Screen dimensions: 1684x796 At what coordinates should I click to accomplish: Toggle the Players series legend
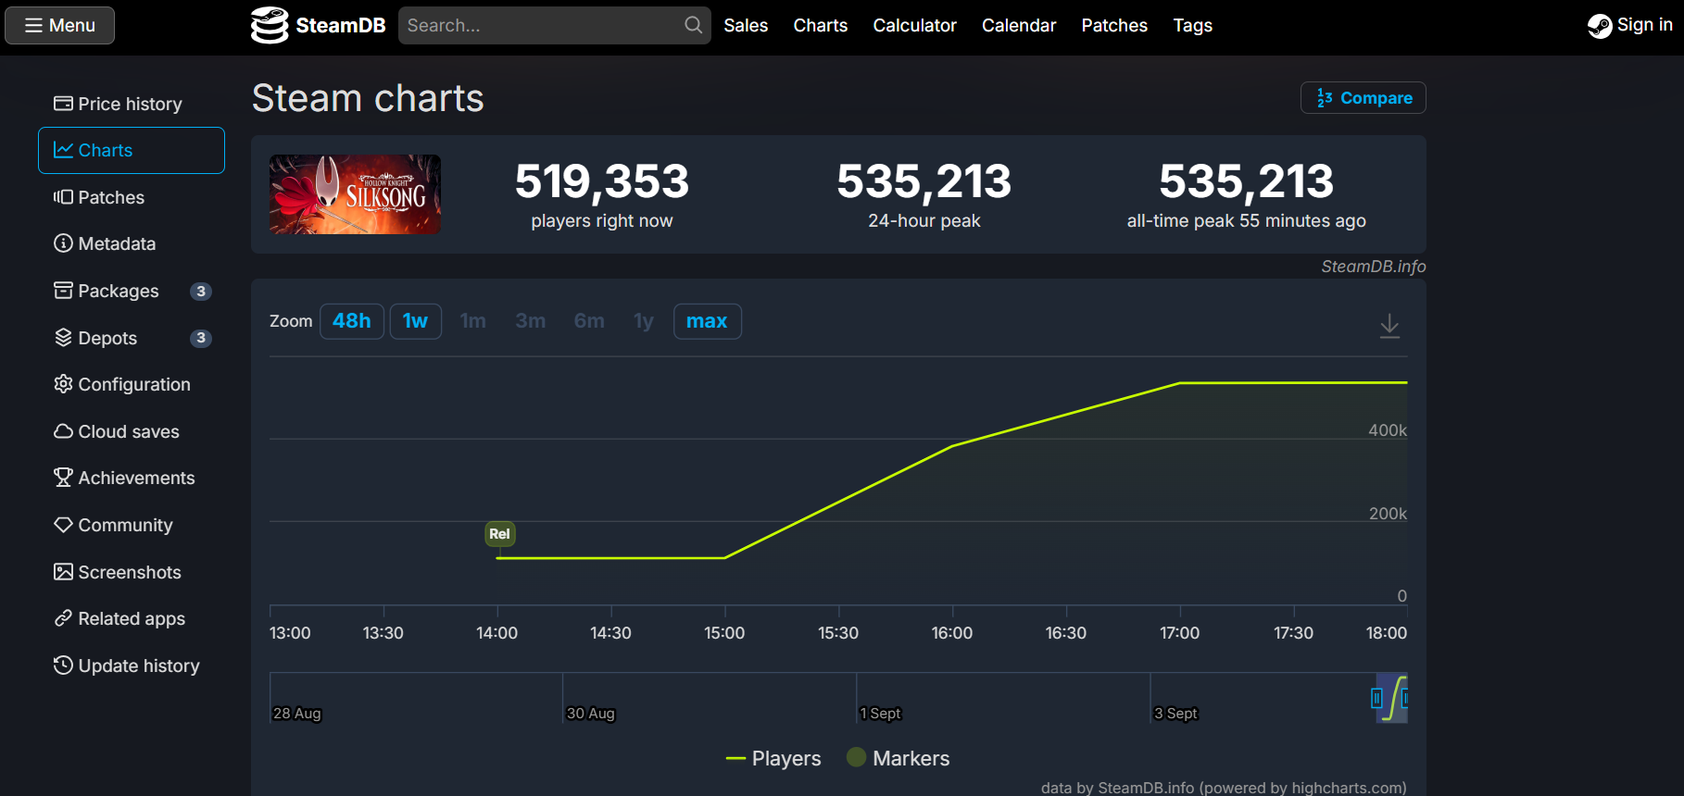tap(773, 758)
